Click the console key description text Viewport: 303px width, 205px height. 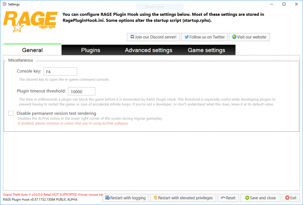tap(64, 79)
